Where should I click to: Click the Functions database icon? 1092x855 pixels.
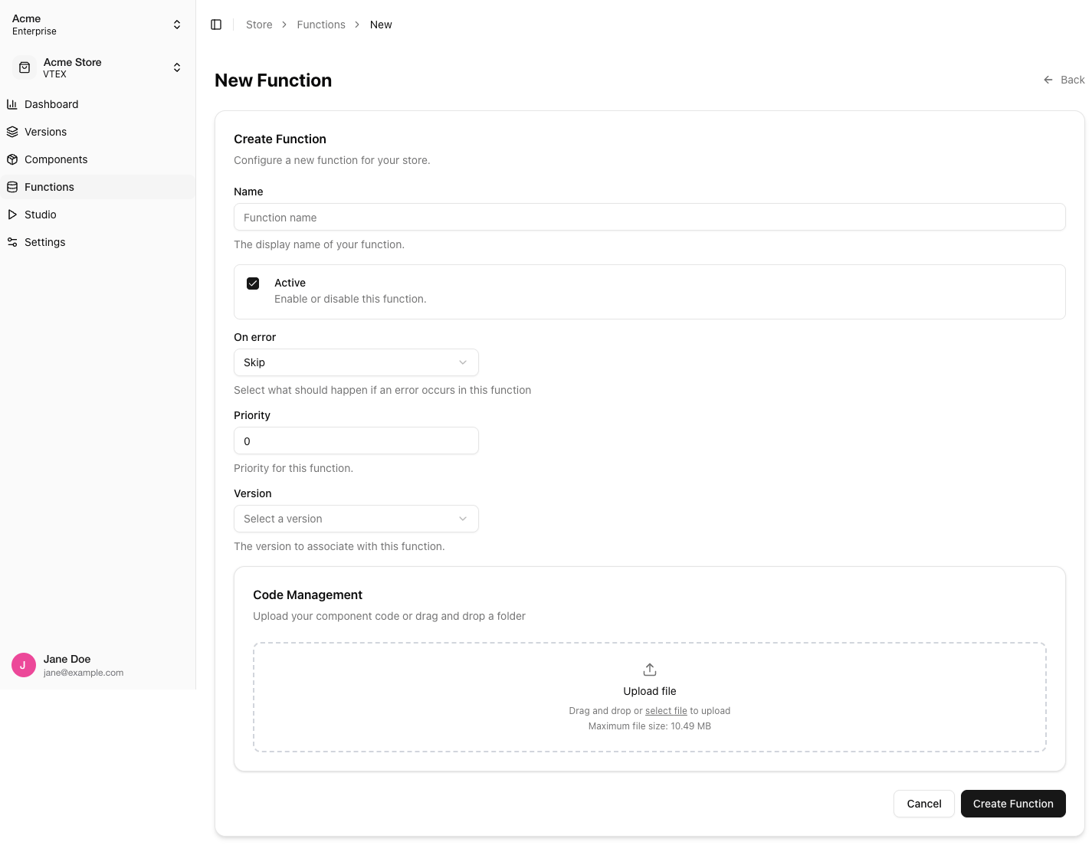tap(12, 187)
